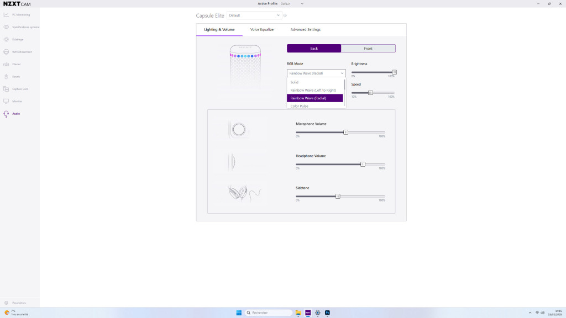Click the Rechercher taskbar search box
This screenshot has height=318, width=566.
[x=269, y=312]
